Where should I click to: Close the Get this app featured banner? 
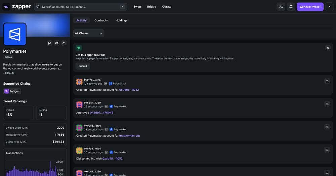[328, 48]
